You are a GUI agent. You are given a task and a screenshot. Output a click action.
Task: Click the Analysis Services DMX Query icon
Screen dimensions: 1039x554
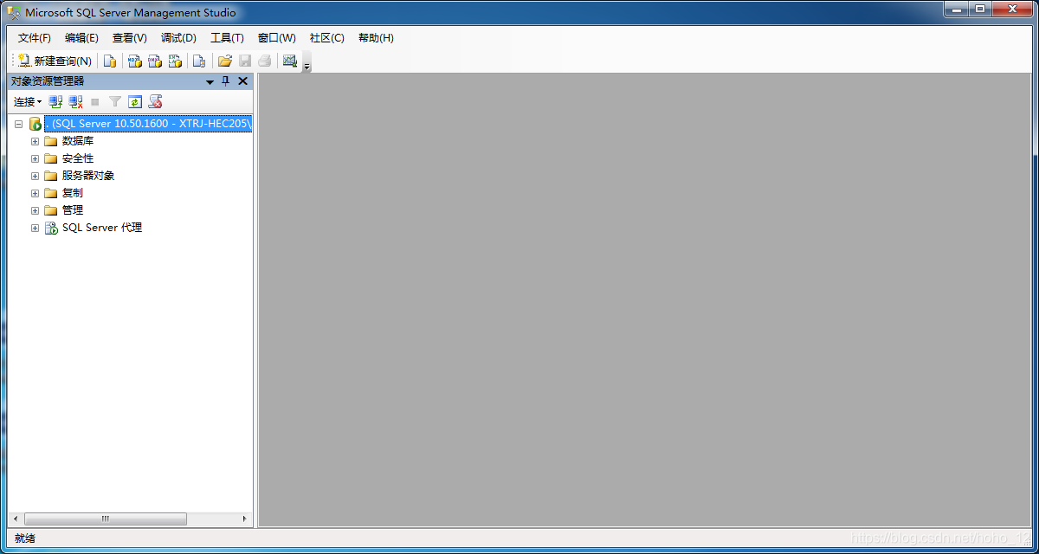[x=155, y=61]
